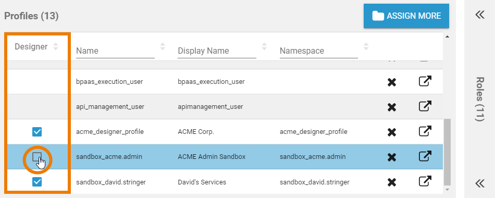Enable Designer checkbox for sandbox_acme.admin
Viewport: 495px width, 198px height.
37,157
